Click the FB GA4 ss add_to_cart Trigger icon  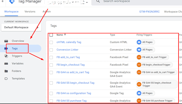click(x=139, y=72)
